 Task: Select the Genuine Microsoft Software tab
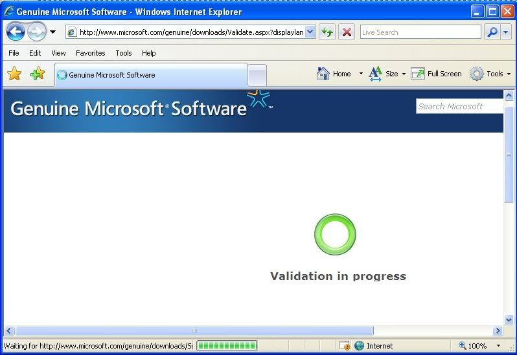click(x=152, y=75)
